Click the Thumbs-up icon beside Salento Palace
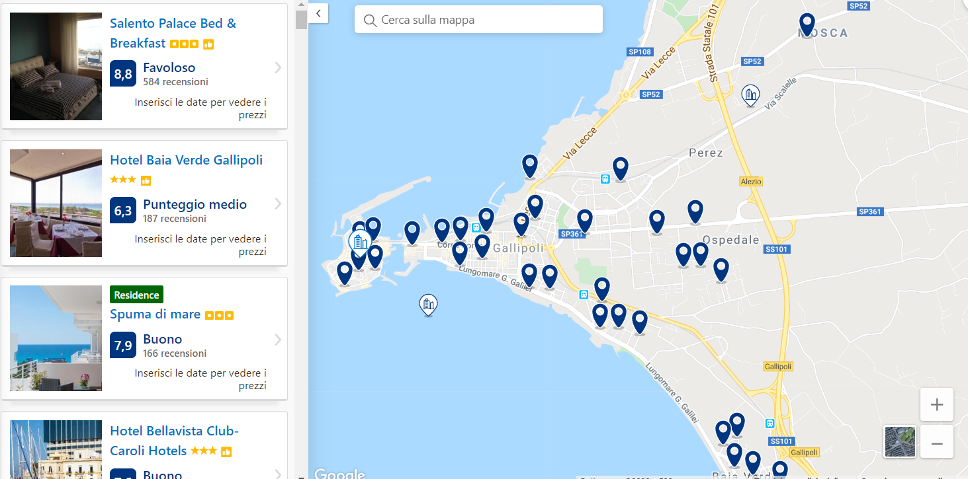The width and height of the screenshot is (968, 479). [x=208, y=44]
